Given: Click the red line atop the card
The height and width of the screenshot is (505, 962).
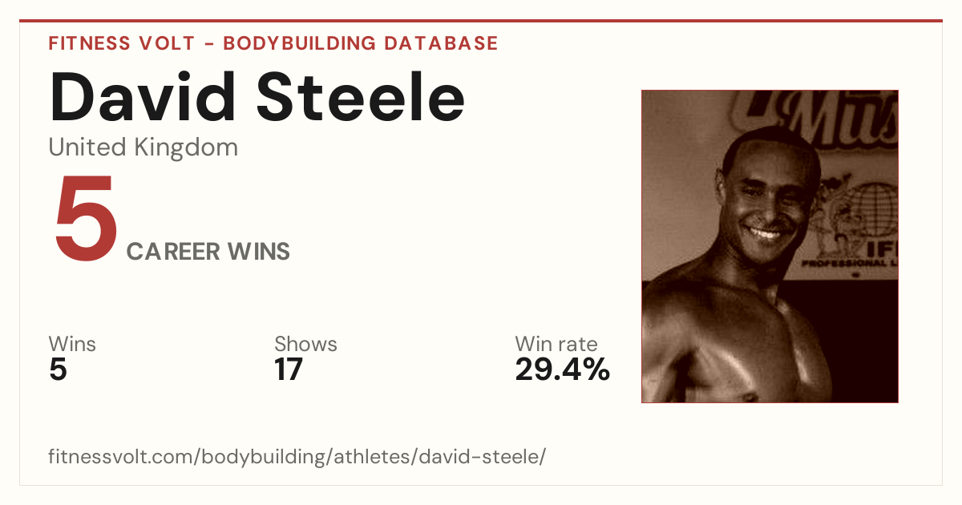Looking at the screenshot, I should pyautogui.click(x=481, y=21).
